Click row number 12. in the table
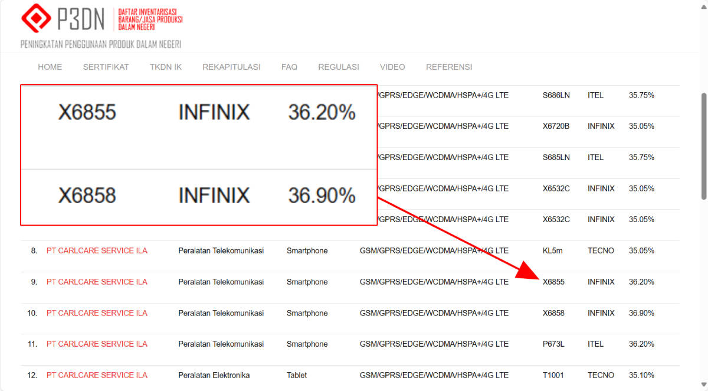Viewport: 708px width, 391px height. click(32, 375)
